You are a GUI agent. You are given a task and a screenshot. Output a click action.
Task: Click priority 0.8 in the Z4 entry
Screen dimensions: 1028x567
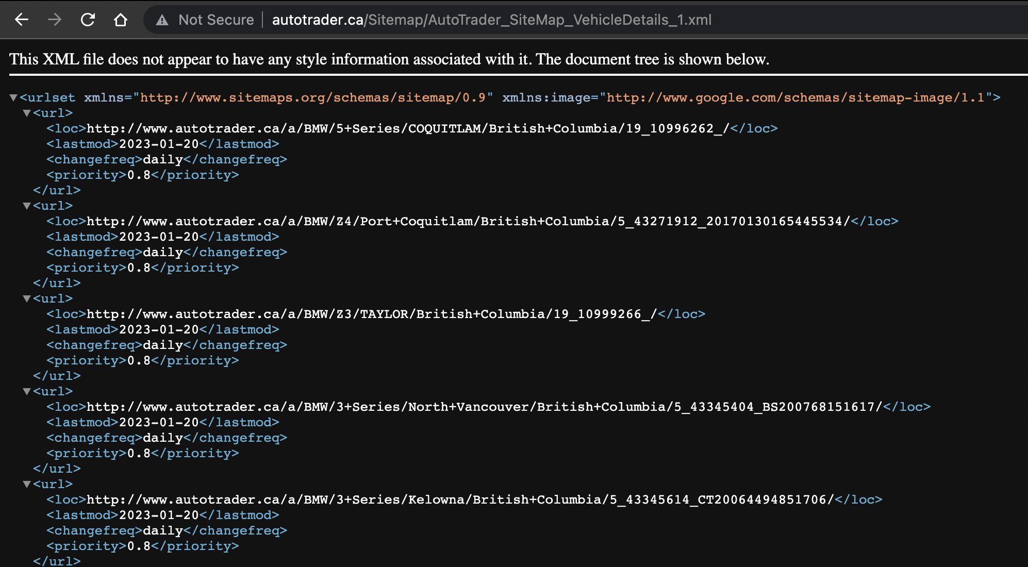[x=139, y=268]
